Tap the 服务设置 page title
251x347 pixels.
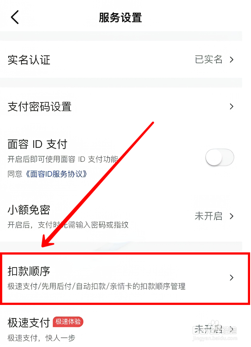[120, 18]
